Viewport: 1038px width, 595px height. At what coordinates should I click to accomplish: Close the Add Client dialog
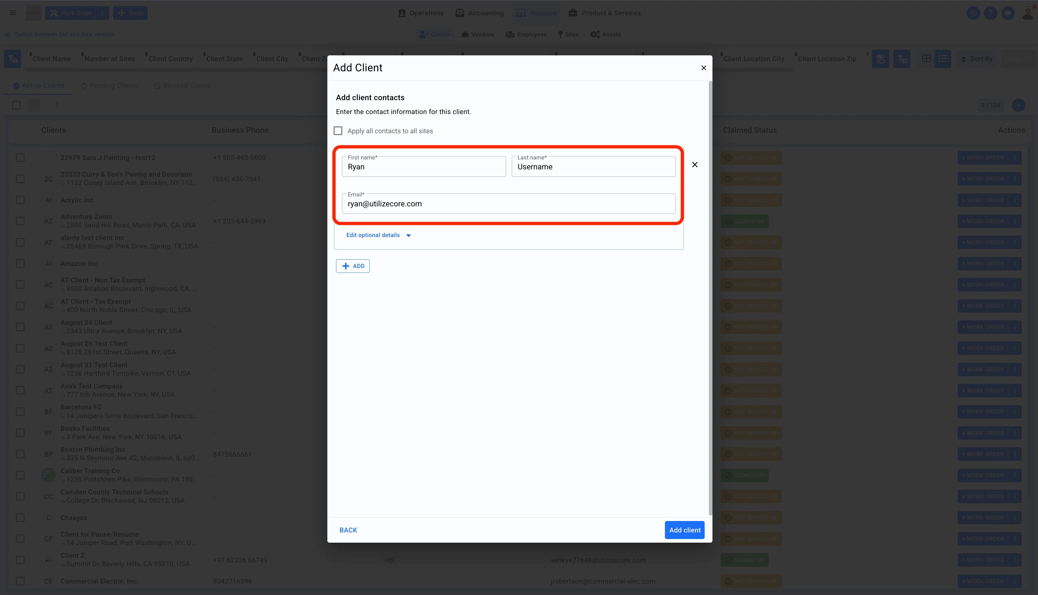[704, 68]
